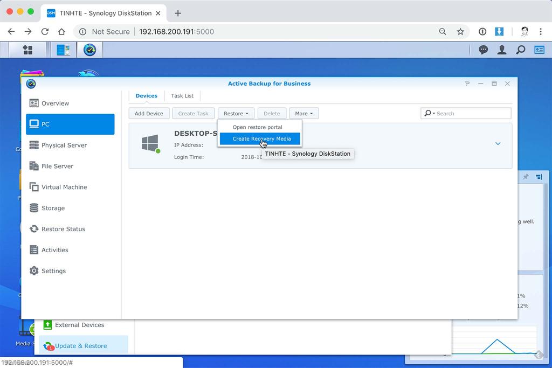Click the browser zoom magnifier icon
Viewport: 552px width, 368px height.
pyautogui.click(x=443, y=32)
